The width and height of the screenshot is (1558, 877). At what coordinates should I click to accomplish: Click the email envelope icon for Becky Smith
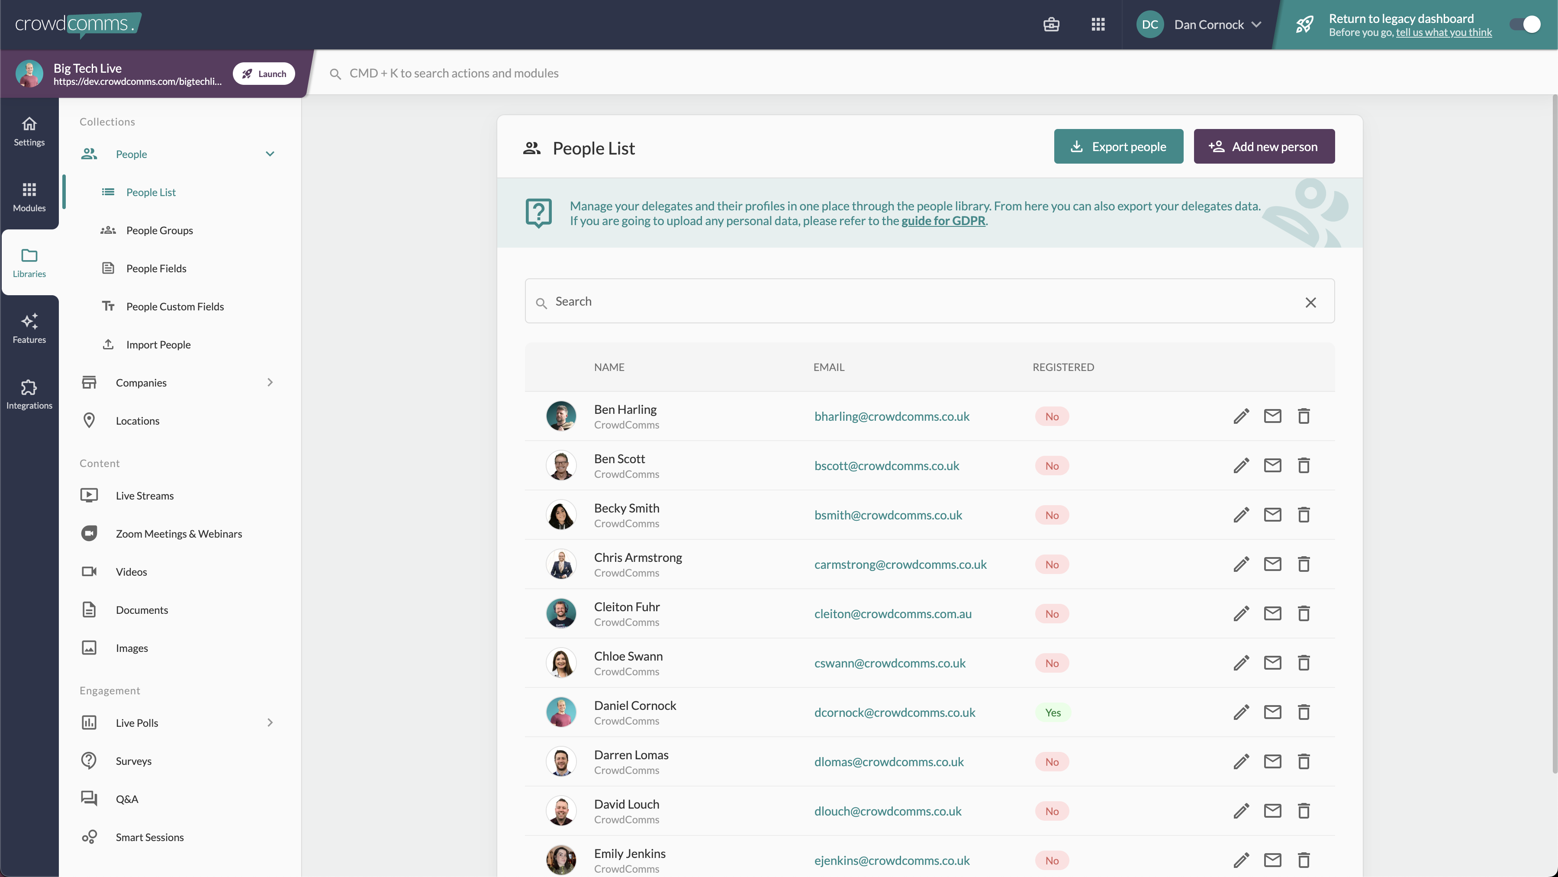pos(1272,515)
